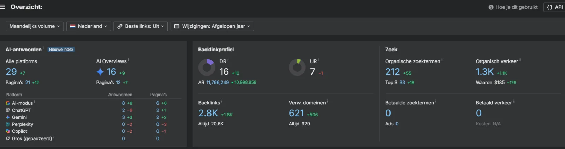Click info icon next to AI-modus
565x149 pixels.
click(35, 102)
